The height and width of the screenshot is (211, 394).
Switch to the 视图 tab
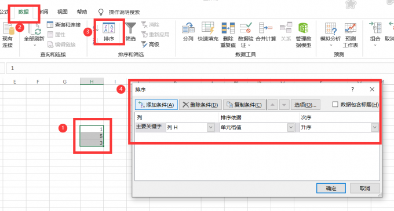pyautogui.click(x=63, y=12)
